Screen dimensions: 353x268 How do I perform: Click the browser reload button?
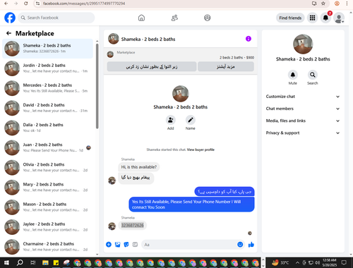click(26, 4)
